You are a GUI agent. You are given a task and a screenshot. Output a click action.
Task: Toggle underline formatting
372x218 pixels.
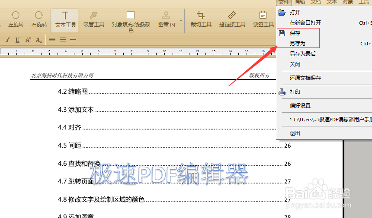click(18, 40)
